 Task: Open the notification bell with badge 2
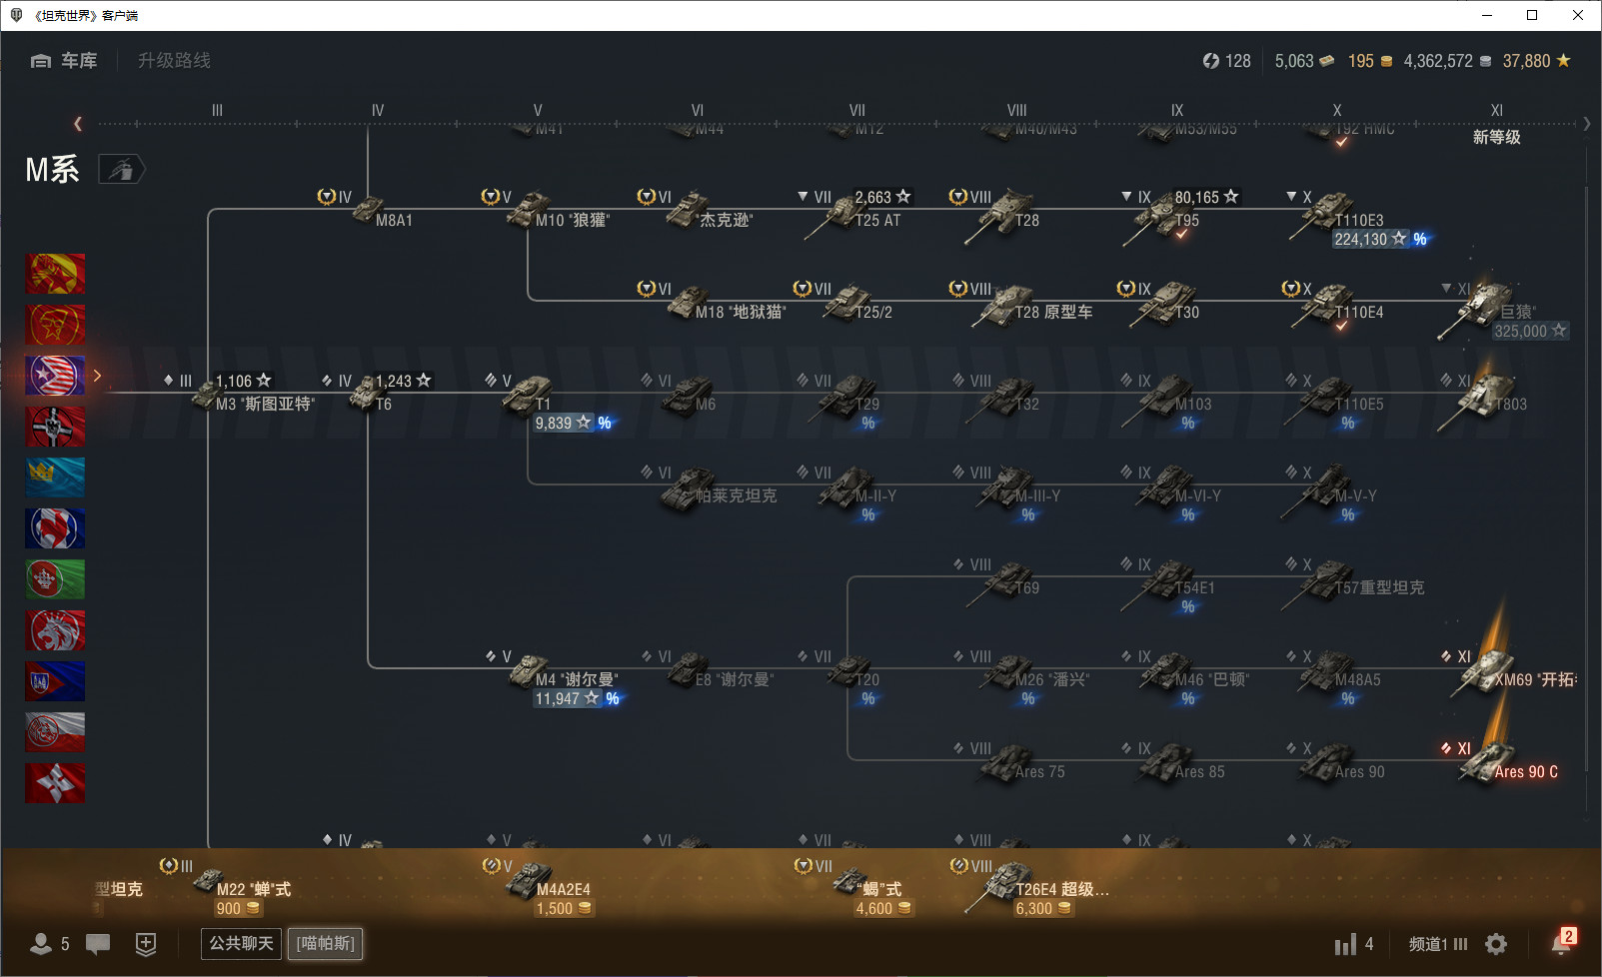point(1562,942)
